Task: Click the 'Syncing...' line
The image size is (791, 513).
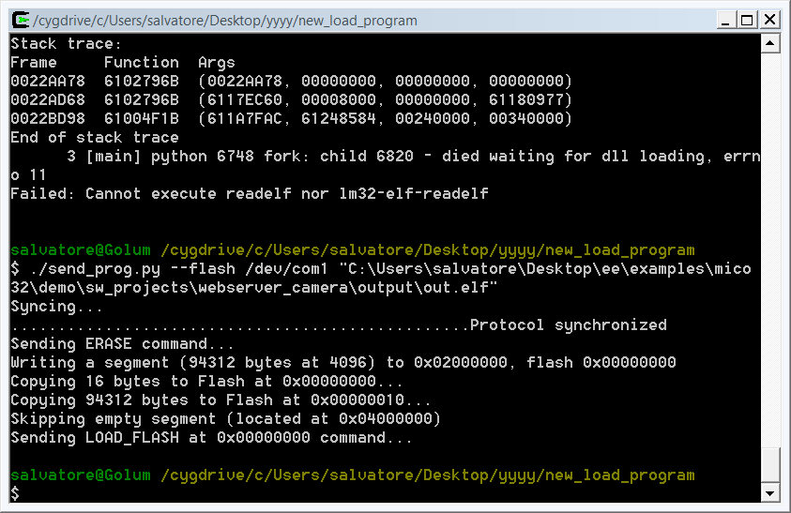Action: point(56,306)
